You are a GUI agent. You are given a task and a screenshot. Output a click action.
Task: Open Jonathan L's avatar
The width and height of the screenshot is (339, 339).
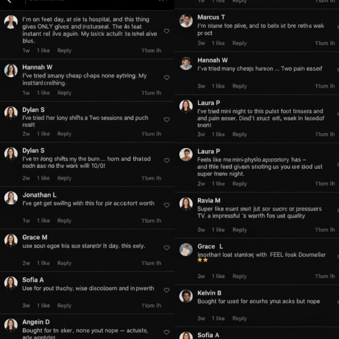click(11, 198)
